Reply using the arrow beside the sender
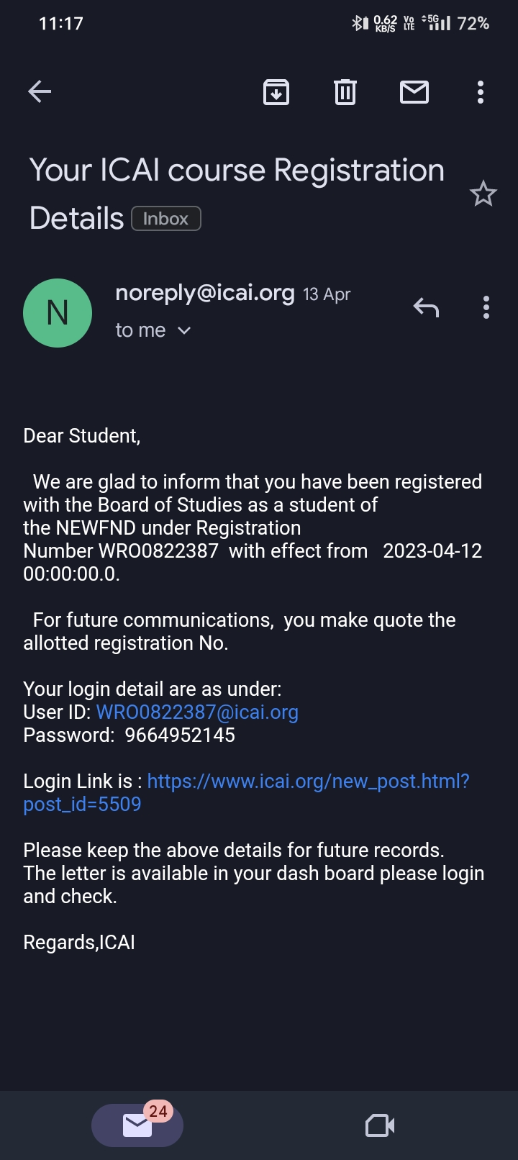The width and height of the screenshot is (518, 1160). coord(426,308)
